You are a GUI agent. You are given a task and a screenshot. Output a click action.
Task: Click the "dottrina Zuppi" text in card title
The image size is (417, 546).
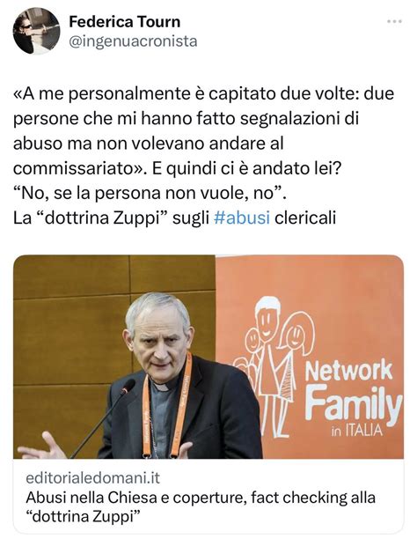pyautogui.click(x=84, y=516)
